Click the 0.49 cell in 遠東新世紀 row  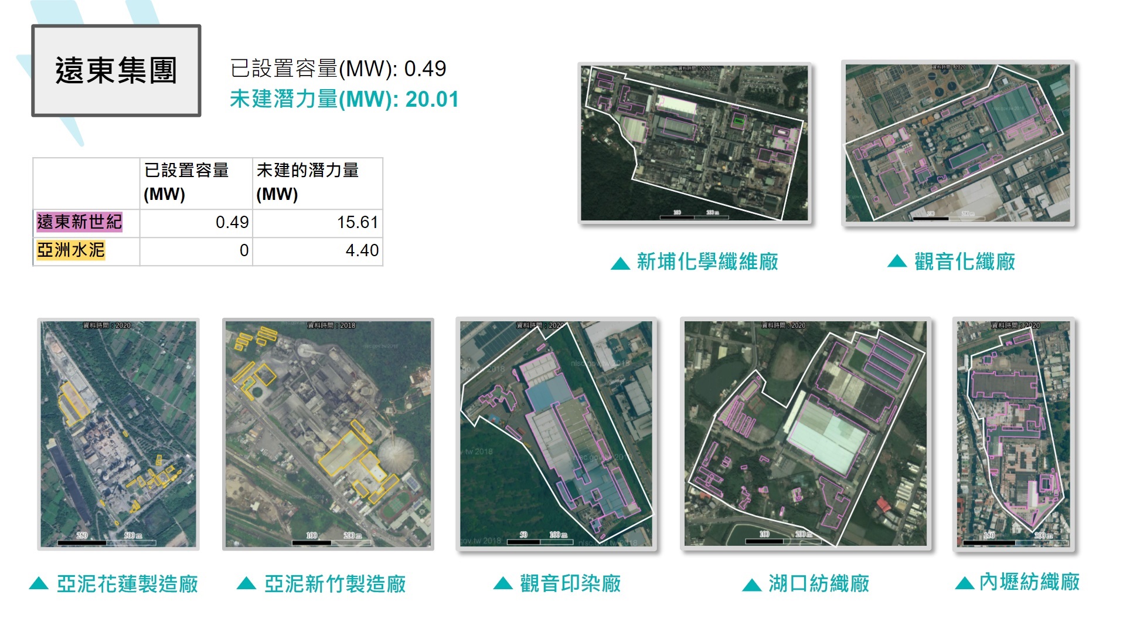tap(196, 223)
